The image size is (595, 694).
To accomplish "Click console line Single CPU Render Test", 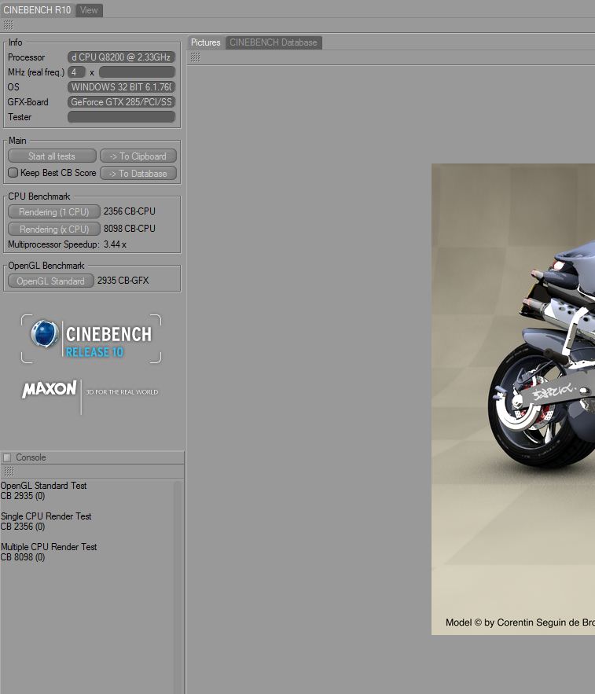I will pyautogui.click(x=46, y=516).
